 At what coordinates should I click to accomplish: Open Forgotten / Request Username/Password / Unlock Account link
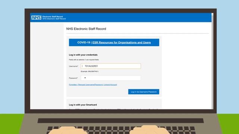(93, 84)
